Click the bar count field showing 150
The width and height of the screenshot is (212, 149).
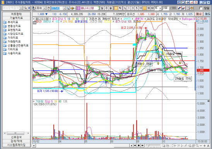tap(166, 8)
